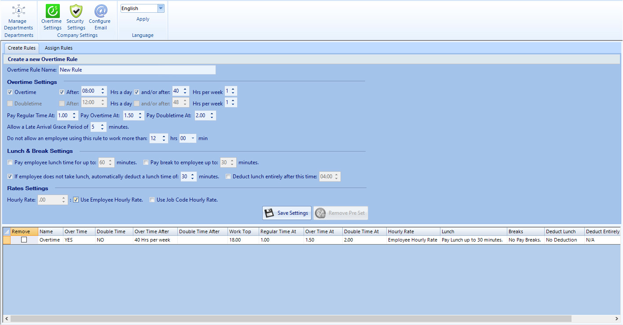This screenshot has height=325, width=623.
Task: Open the minutes dropdown showing 00
Action: click(x=193, y=138)
